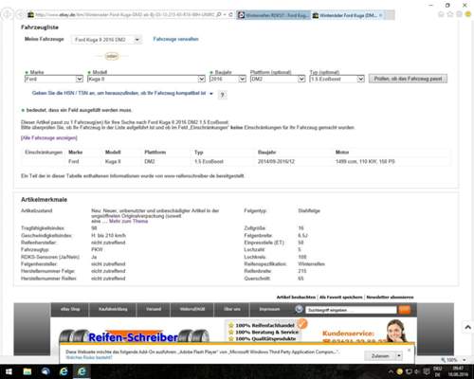Open the Versand menu item
Screen dimensions: 474x379
point(154,309)
